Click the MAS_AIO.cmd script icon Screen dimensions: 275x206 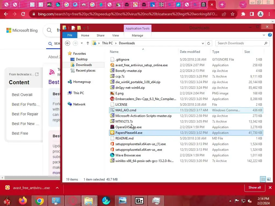(112, 110)
